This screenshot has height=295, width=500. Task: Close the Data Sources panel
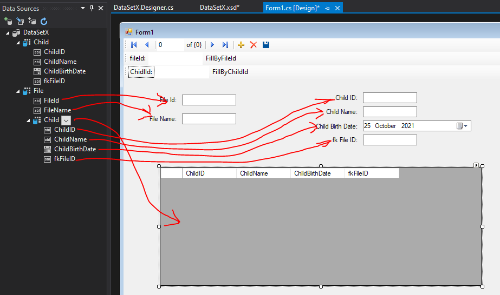point(101,8)
